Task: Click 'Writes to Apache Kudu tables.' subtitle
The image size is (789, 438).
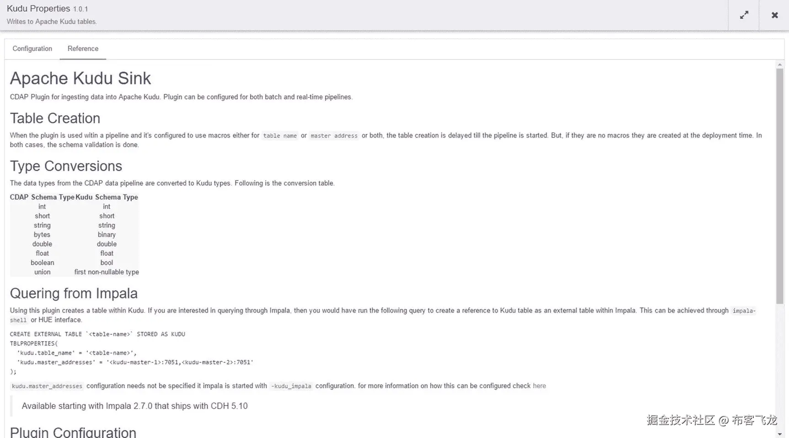Action: coord(52,21)
